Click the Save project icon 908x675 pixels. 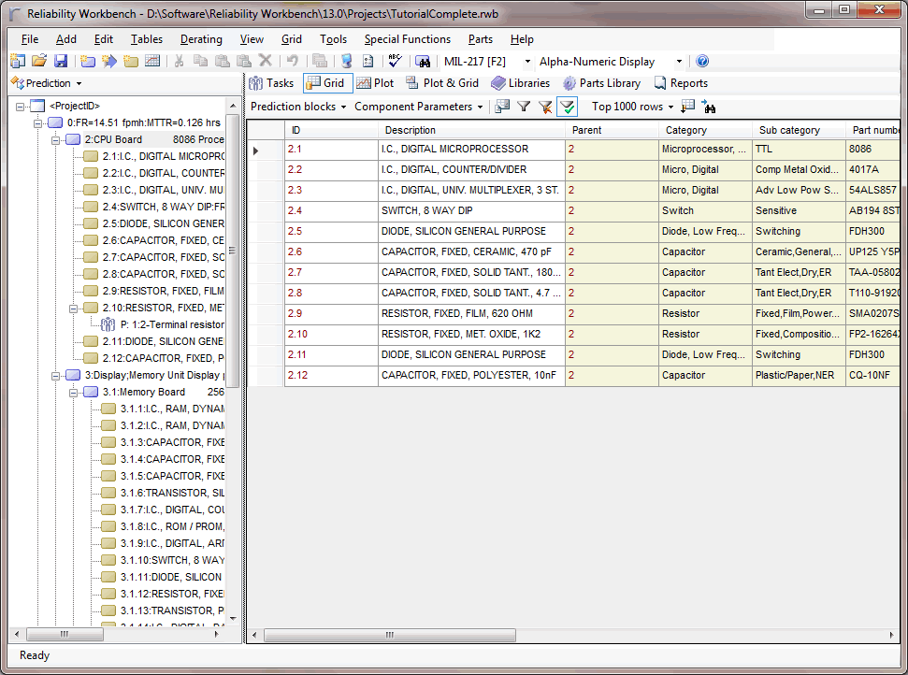coord(61,62)
